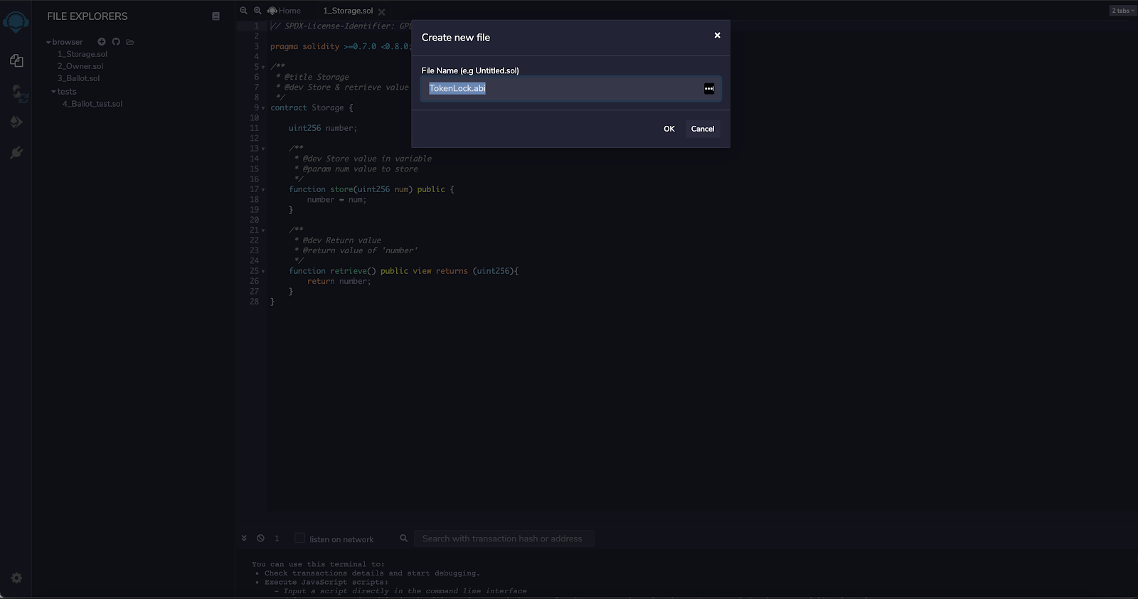Enable the listen on network checkbox
The width and height of the screenshot is (1138, 599).
(299, 538)
